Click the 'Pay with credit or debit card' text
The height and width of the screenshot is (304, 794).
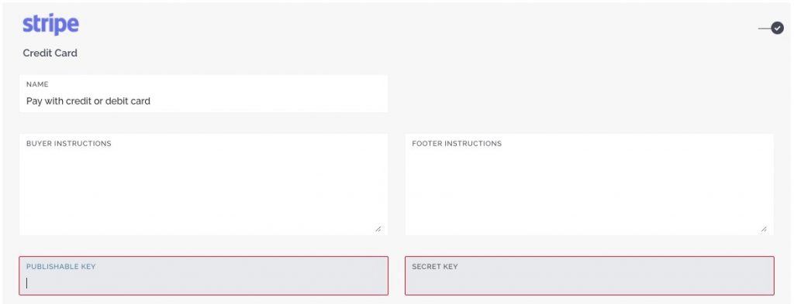coord(88,101)
